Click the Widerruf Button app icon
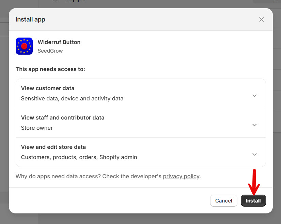 click(x=24, y=46)
